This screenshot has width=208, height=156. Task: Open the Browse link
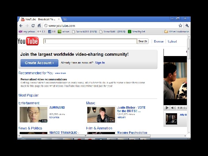click(159, 41)
